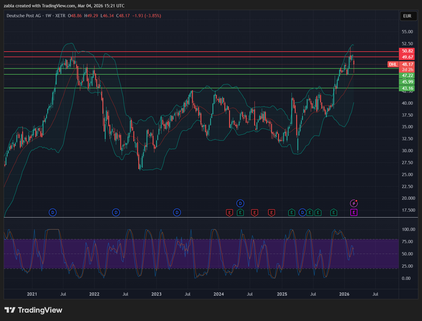This screenshot has height=321, width=422.
Task: Click the lightning bolt news icon
Action: coord(354,203)
